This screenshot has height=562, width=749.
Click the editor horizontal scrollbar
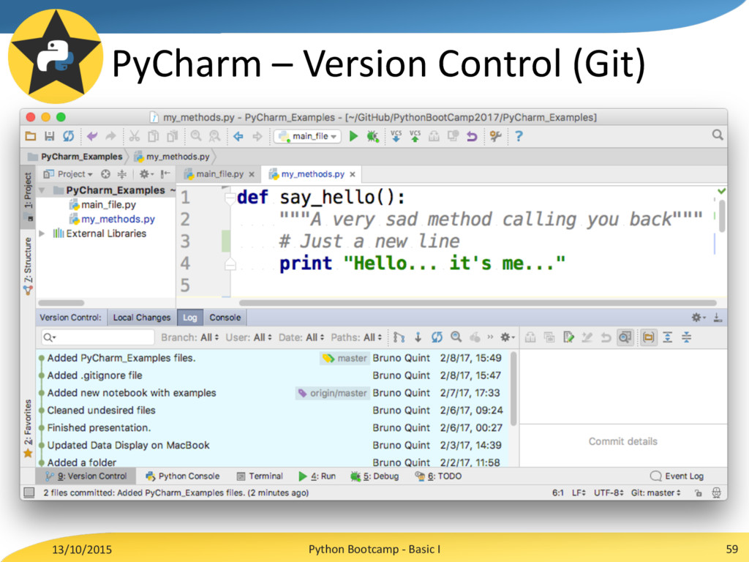tap(477, 303)
